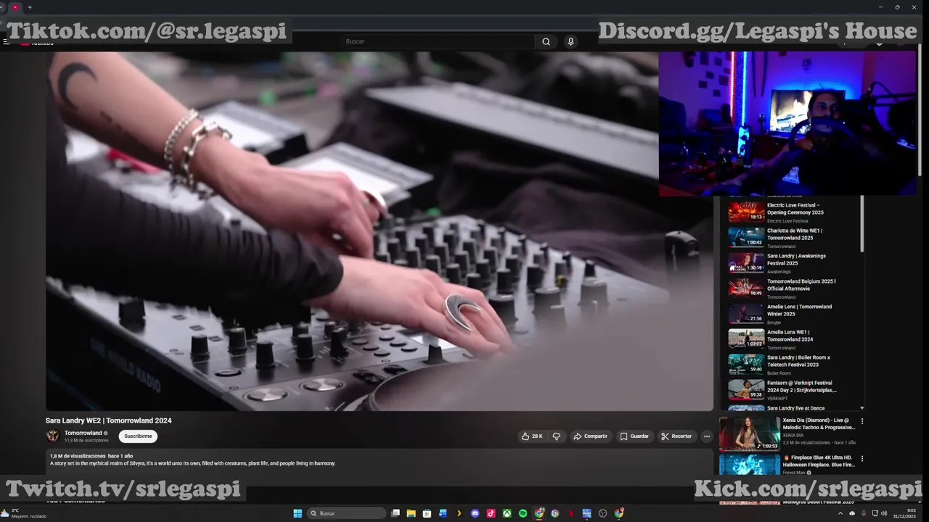Open the Recortar clip tool
The image size is (929, 522).
click(676, 436)
